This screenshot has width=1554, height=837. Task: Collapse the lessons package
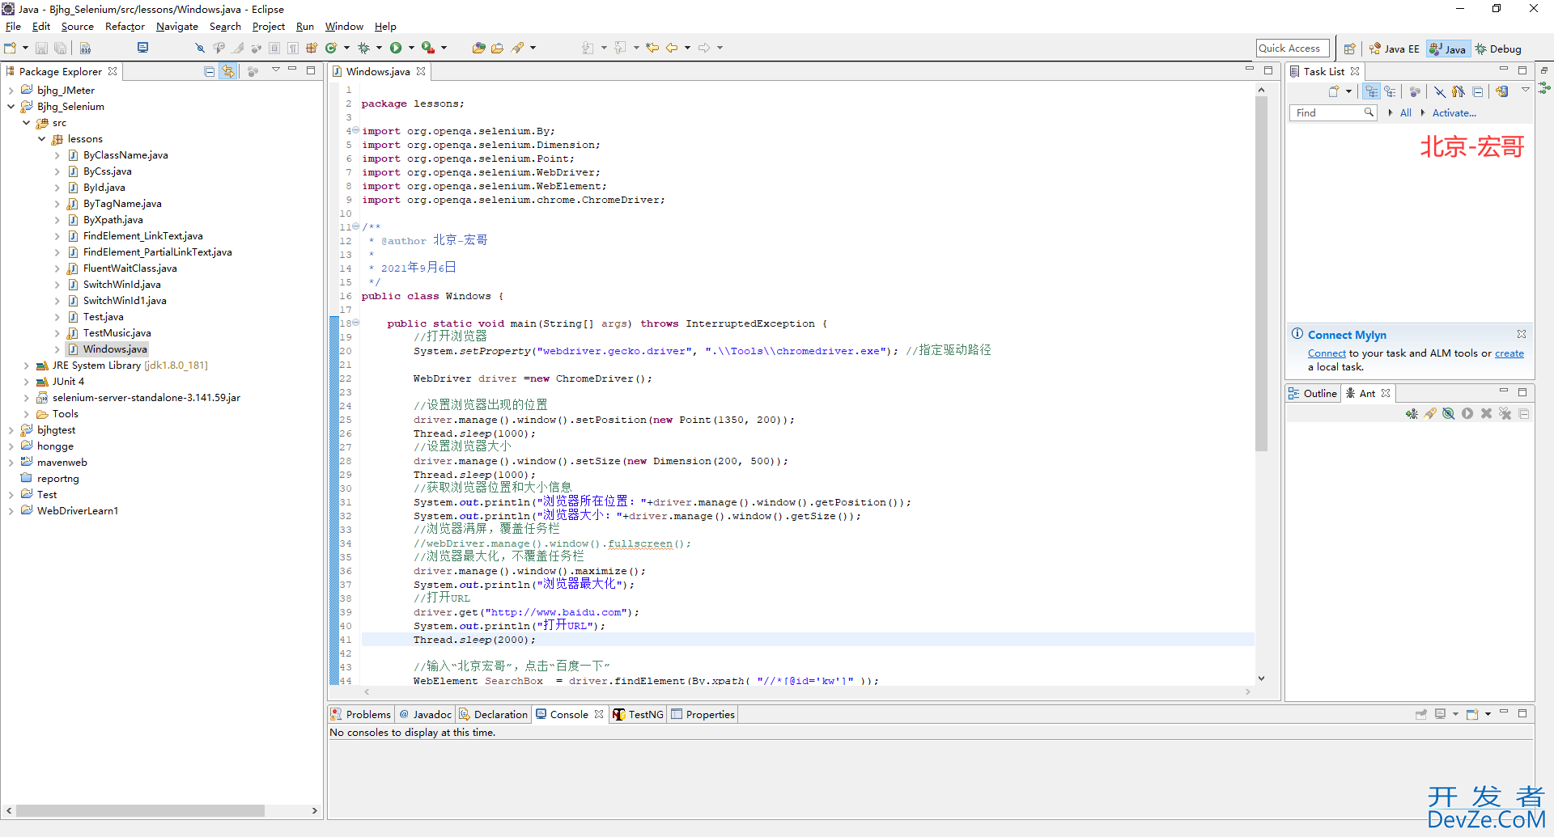42,139
